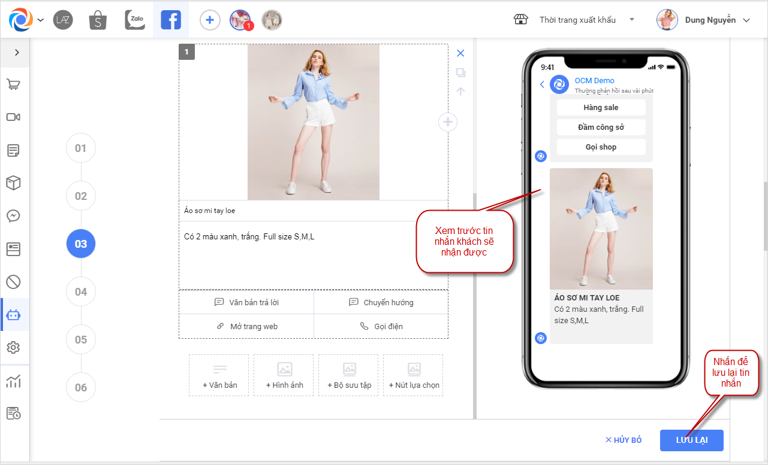Image resolution: width=768 pixels, height=465 pixels.
Task: Go to step 02
Action: [81, 196]
